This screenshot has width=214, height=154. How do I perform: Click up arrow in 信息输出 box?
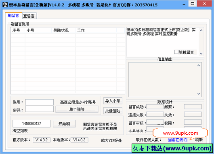coord(199,66)
